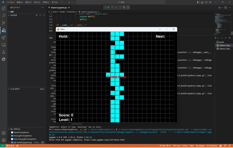This screenshot has height=148, width=233.
Task: Click the cursor position 行 192 in status bar
Action: click(x=165, y=146)
